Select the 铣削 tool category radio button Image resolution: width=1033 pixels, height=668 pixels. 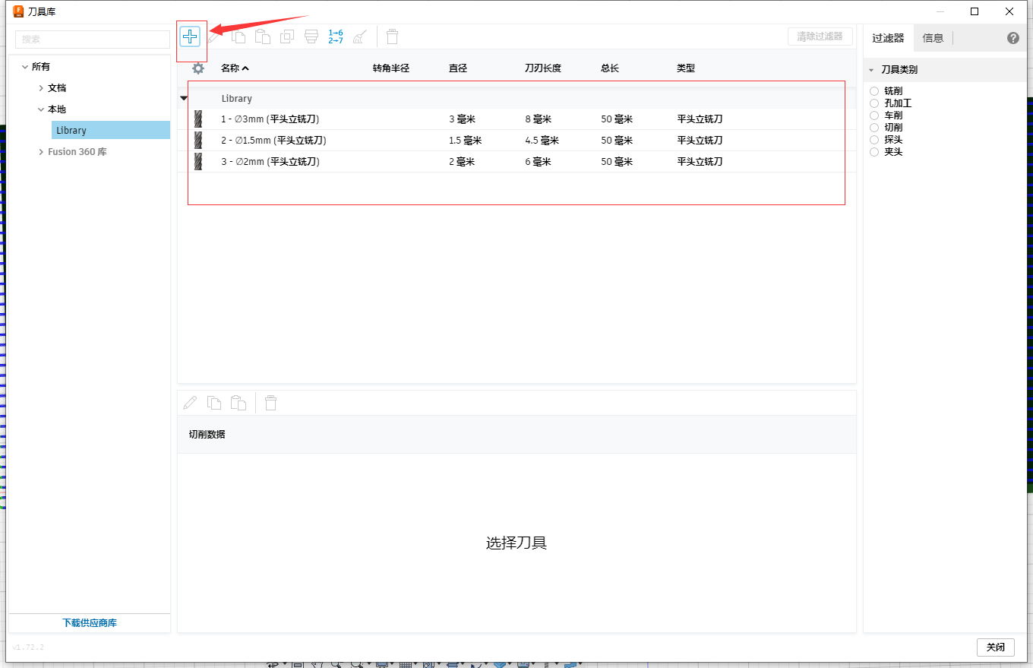click(874, 91)
